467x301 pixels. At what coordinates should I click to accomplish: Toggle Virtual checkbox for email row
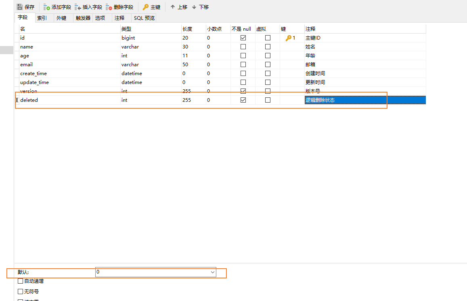point(268,64)
